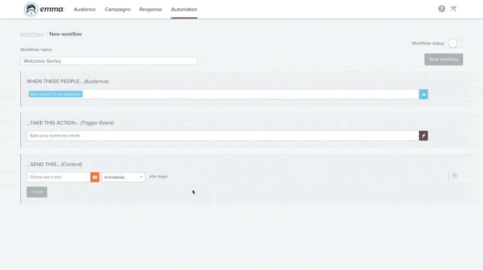483x270 pixels.
Task: Open the Choose your e-mail selector
Action: (58, 177)
